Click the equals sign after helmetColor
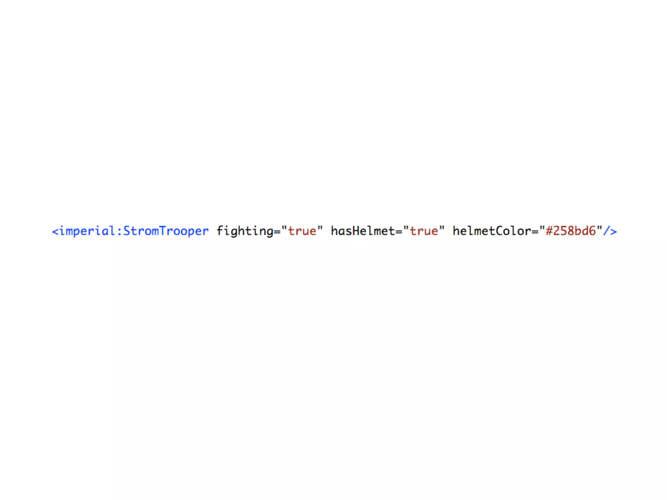 coord(535,232)
